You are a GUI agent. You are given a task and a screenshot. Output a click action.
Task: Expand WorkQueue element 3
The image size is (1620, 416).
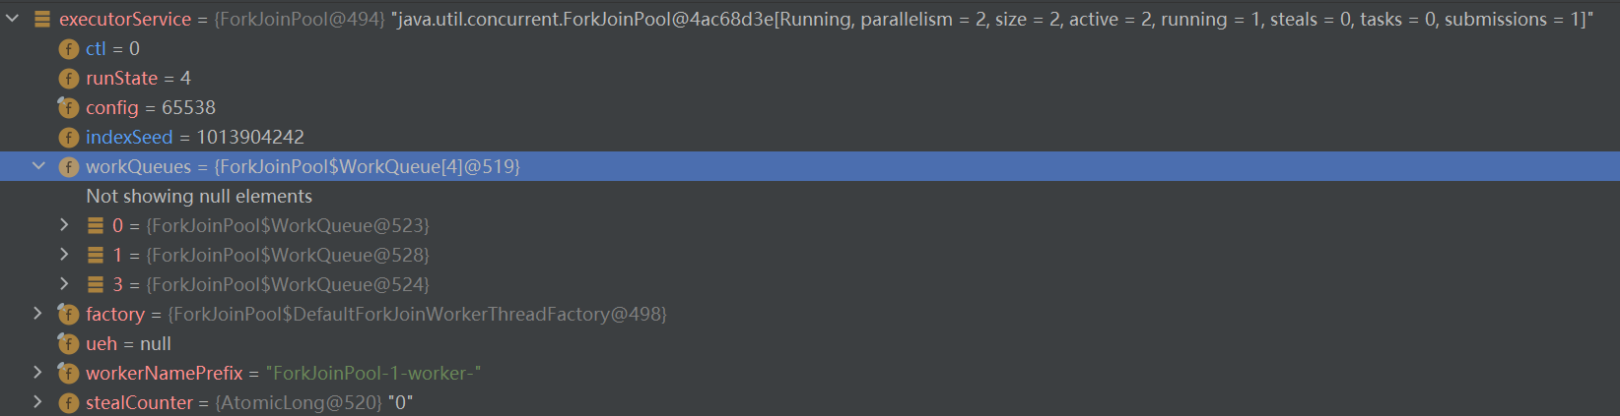click(64, 284)
